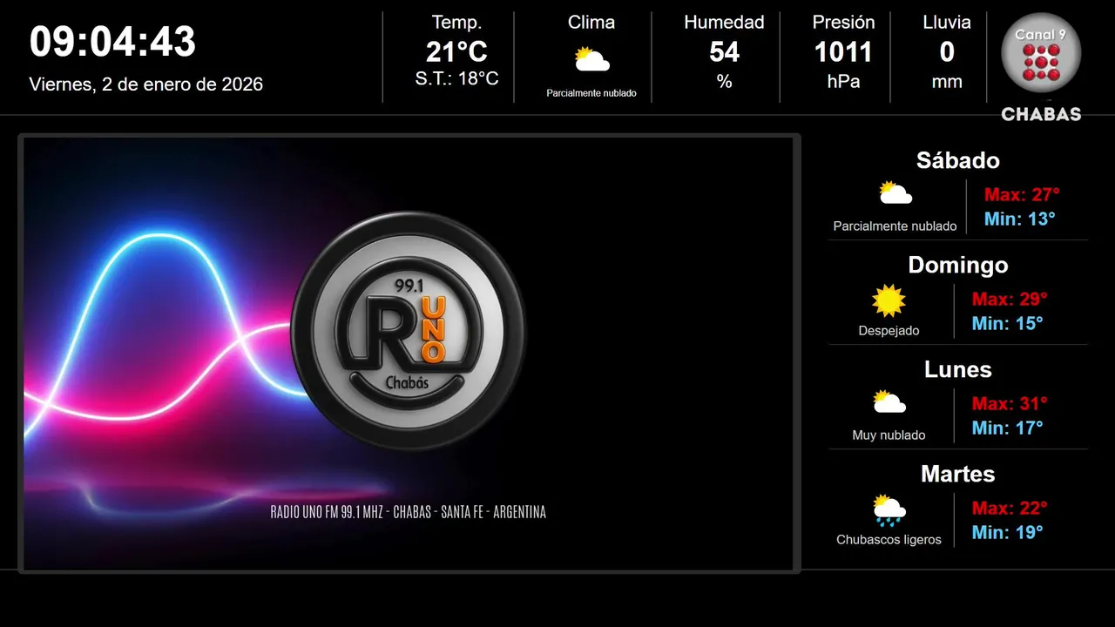This screenshot has width=1115, height=627.
Task: Click Martes's Min: 19° value
Action: pyautogui.click(x=1007, y=532)
